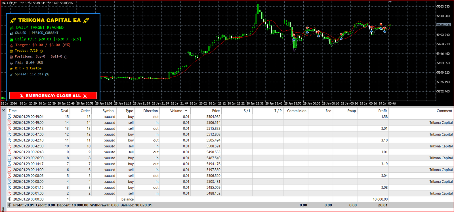Click the yellow Trades counter icon
Screen dimensions: 454x212
click(11, 51)
